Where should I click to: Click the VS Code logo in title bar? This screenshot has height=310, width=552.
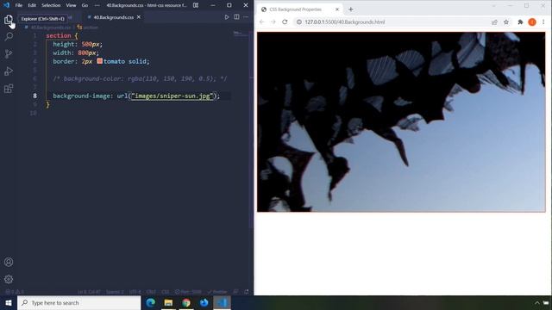point(6,5)
